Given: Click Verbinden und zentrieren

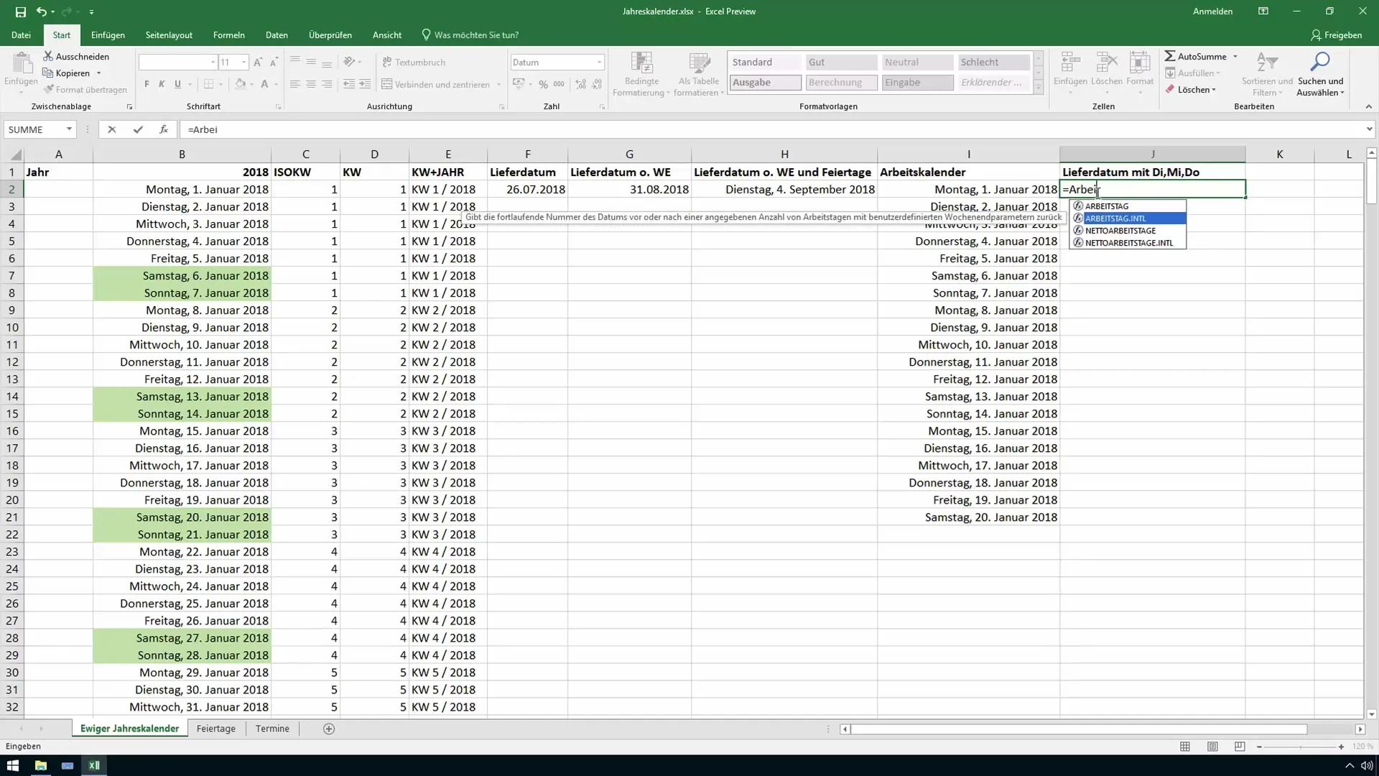Looking at the screenshot, I should pos(436,84).
